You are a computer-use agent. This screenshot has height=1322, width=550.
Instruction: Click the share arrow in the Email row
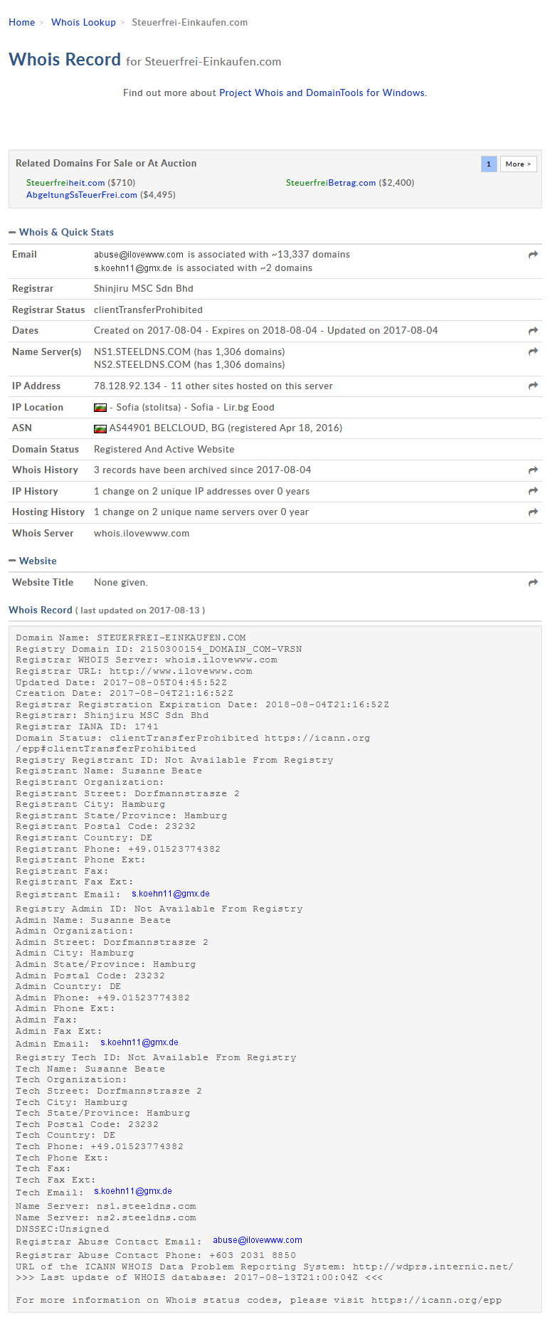click(x=533, y=255)
